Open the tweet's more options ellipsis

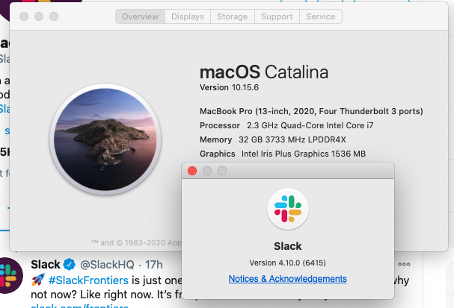pos(404,264)
